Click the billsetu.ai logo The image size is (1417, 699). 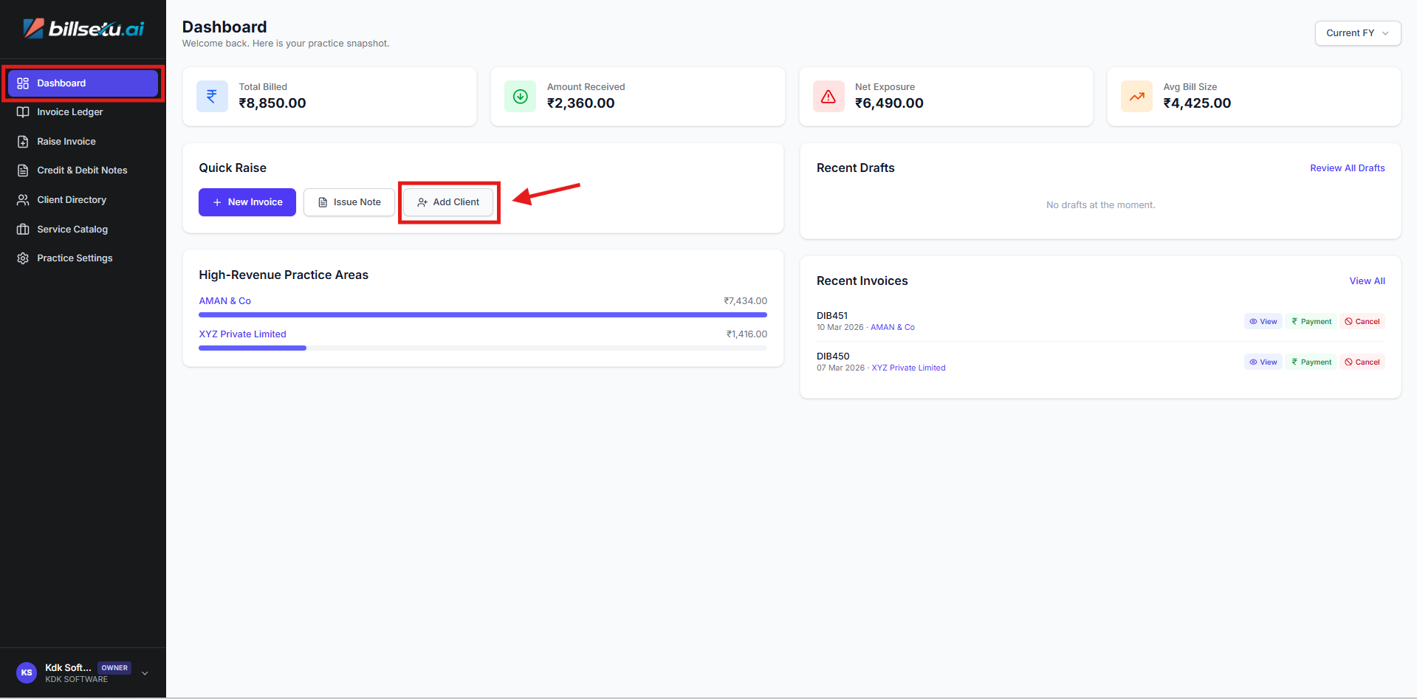click(83, 29)
